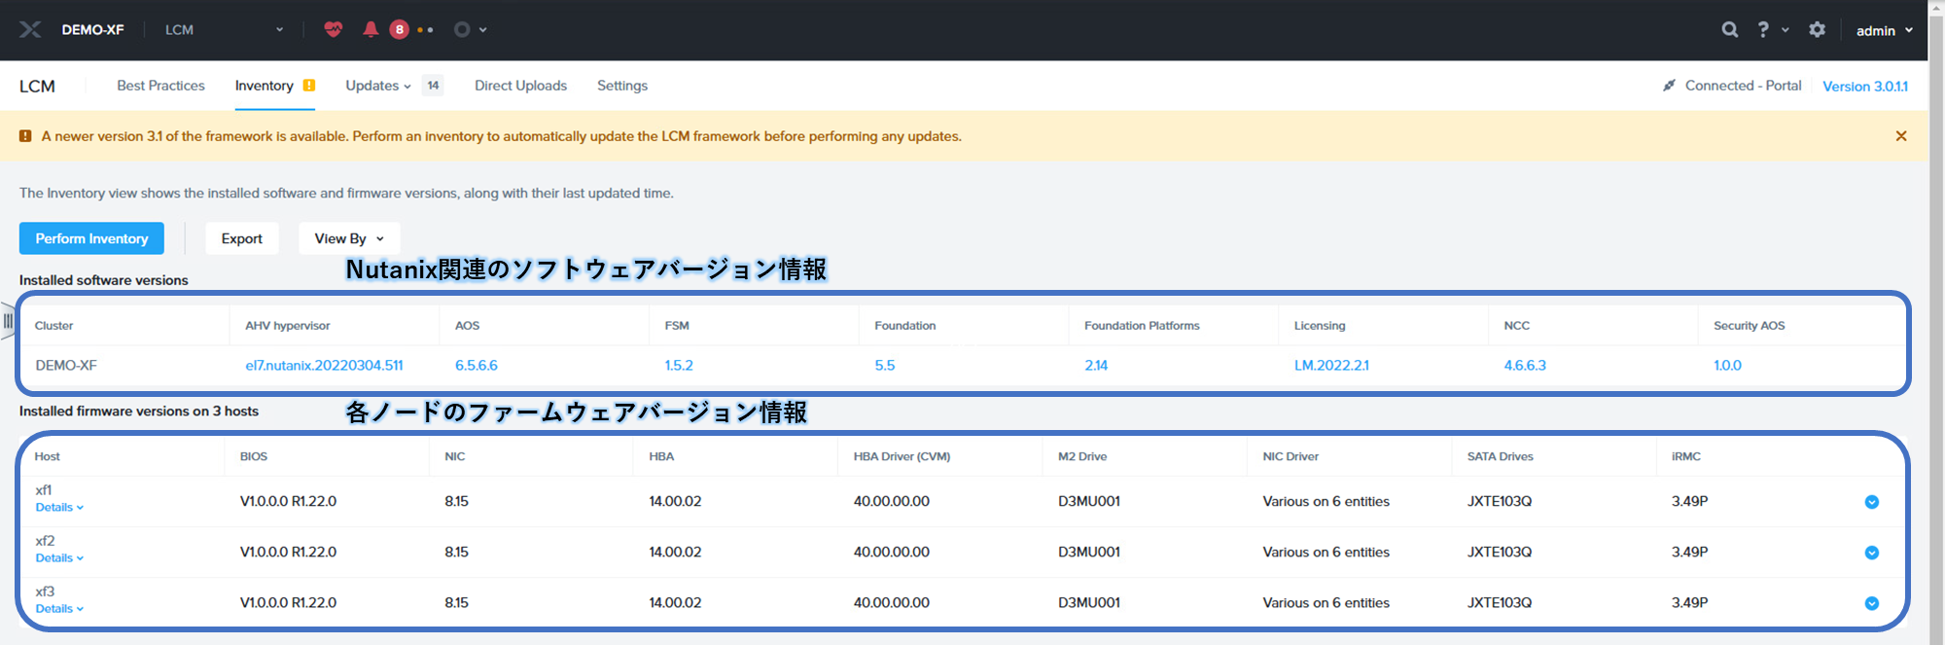
Task: Click the Connected portal plug icon
Action: (1669, 86)
